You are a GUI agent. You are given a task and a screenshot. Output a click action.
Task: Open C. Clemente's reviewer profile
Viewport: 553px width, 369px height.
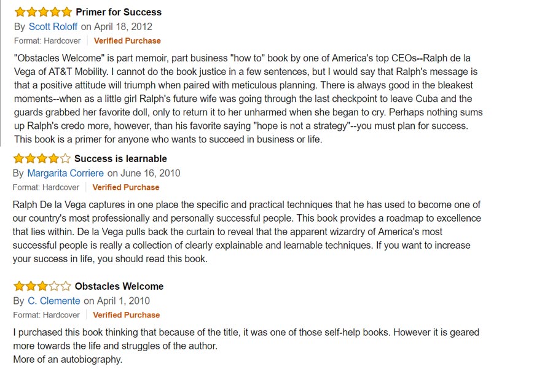click(x=54, y=301)
